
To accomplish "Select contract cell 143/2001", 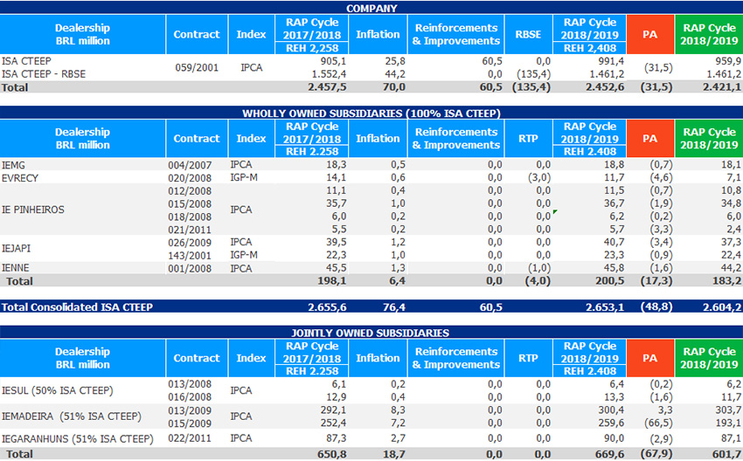I will (190, 256).
